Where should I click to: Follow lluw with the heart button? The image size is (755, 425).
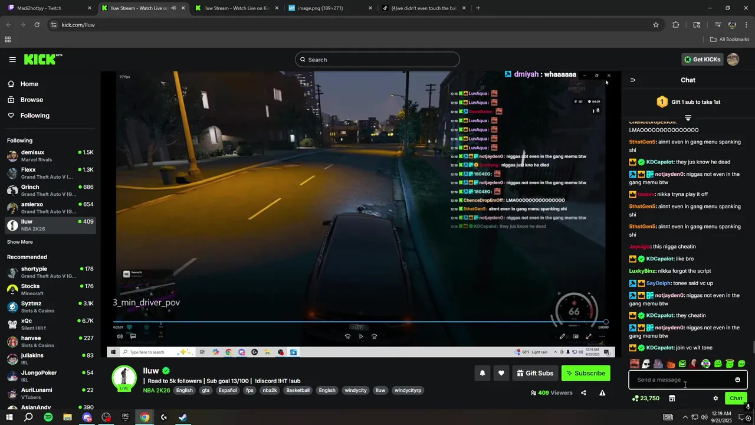click(501, 373)
